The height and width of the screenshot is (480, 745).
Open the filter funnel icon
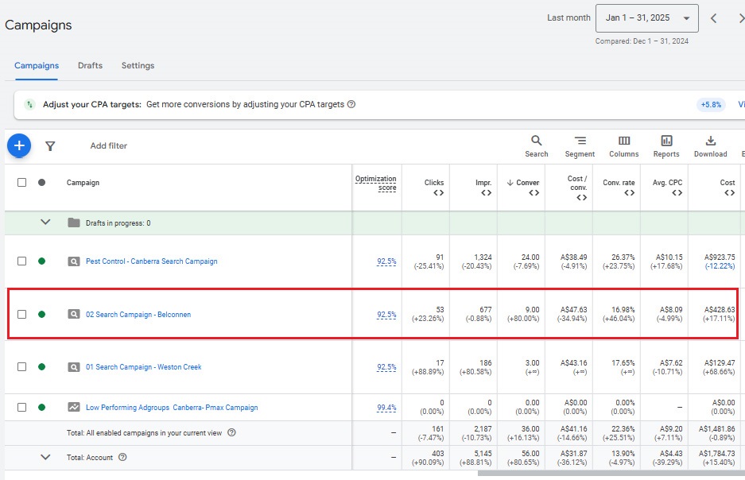[50, 146]
